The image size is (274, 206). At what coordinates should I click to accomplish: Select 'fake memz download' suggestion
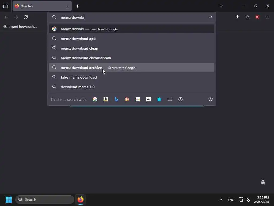pos(132,77)
